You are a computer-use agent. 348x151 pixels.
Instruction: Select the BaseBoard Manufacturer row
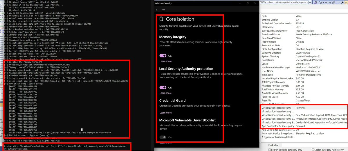tap(304, 31)
